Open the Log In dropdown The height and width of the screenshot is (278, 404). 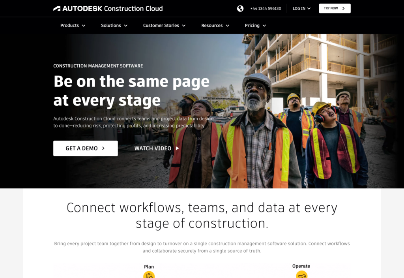301,9
